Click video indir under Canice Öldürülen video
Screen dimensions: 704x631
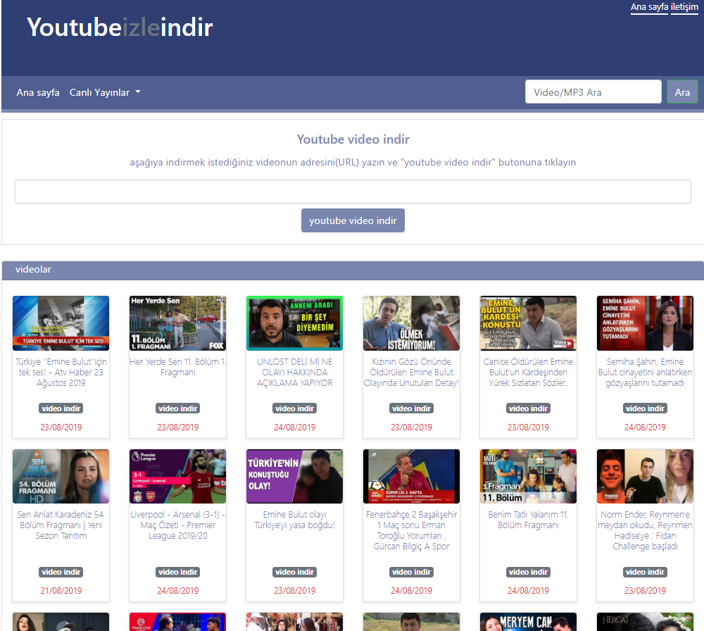click(x=528, y=408)
